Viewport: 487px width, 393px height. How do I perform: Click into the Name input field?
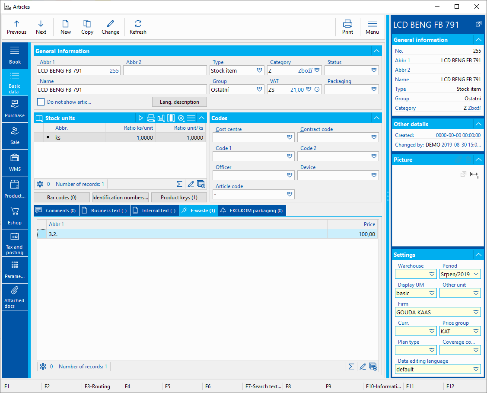coord(122,89)
